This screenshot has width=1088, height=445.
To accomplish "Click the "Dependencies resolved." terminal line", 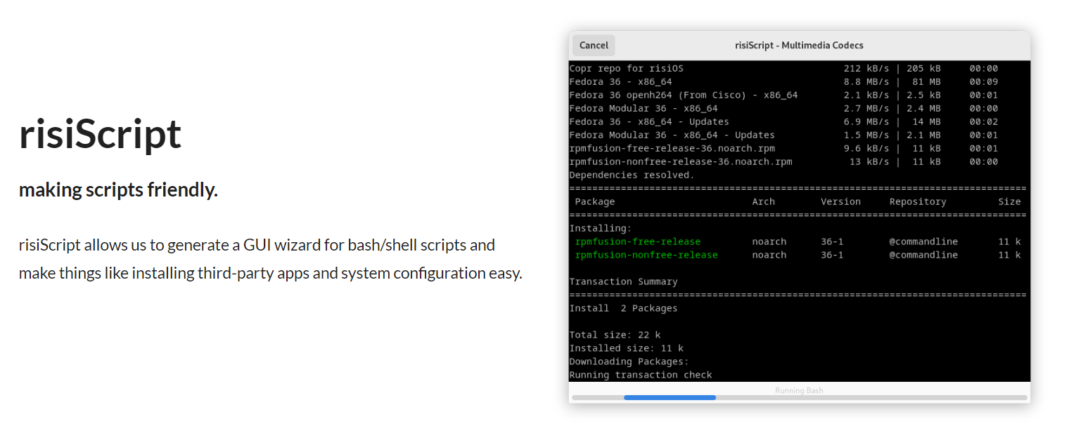I will (632, 175).
